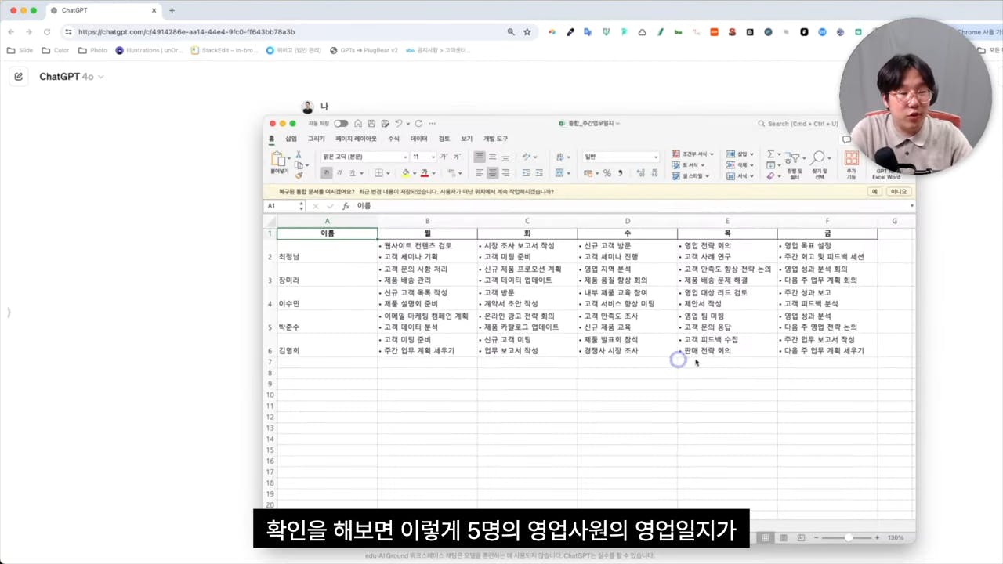1003x564 pixels.
Task: Click the font color red swatch
Action: (424, 173)
